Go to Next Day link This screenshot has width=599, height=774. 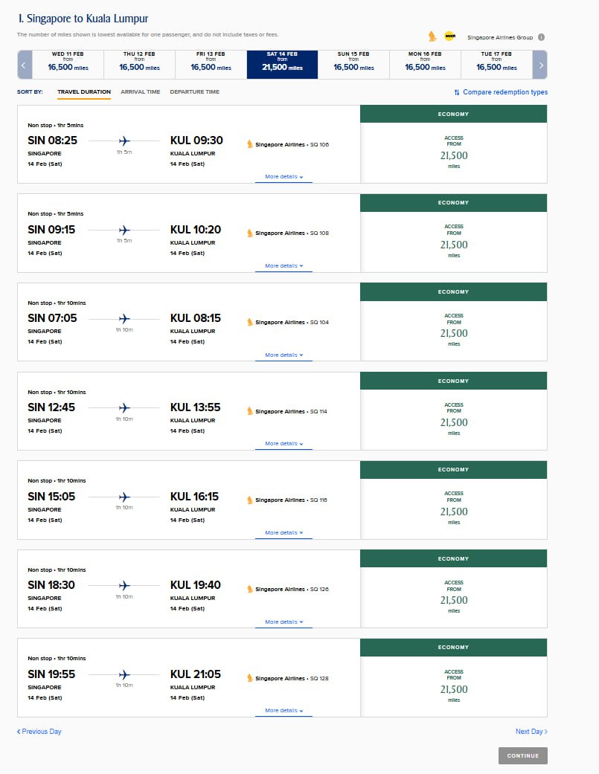pos(531,732)
